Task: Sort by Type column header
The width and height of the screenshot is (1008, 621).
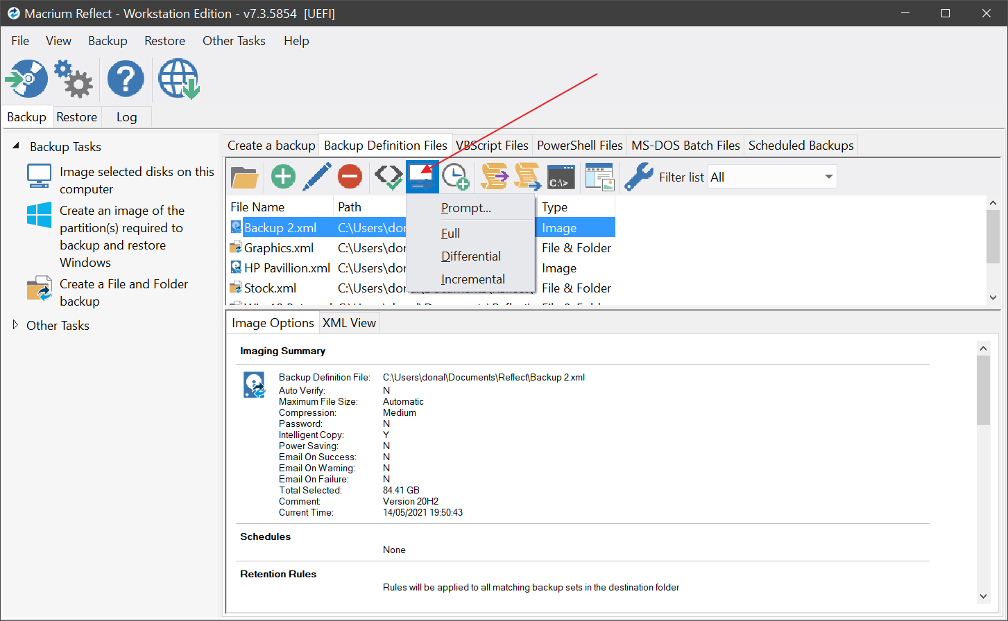Action: (576, 207)
